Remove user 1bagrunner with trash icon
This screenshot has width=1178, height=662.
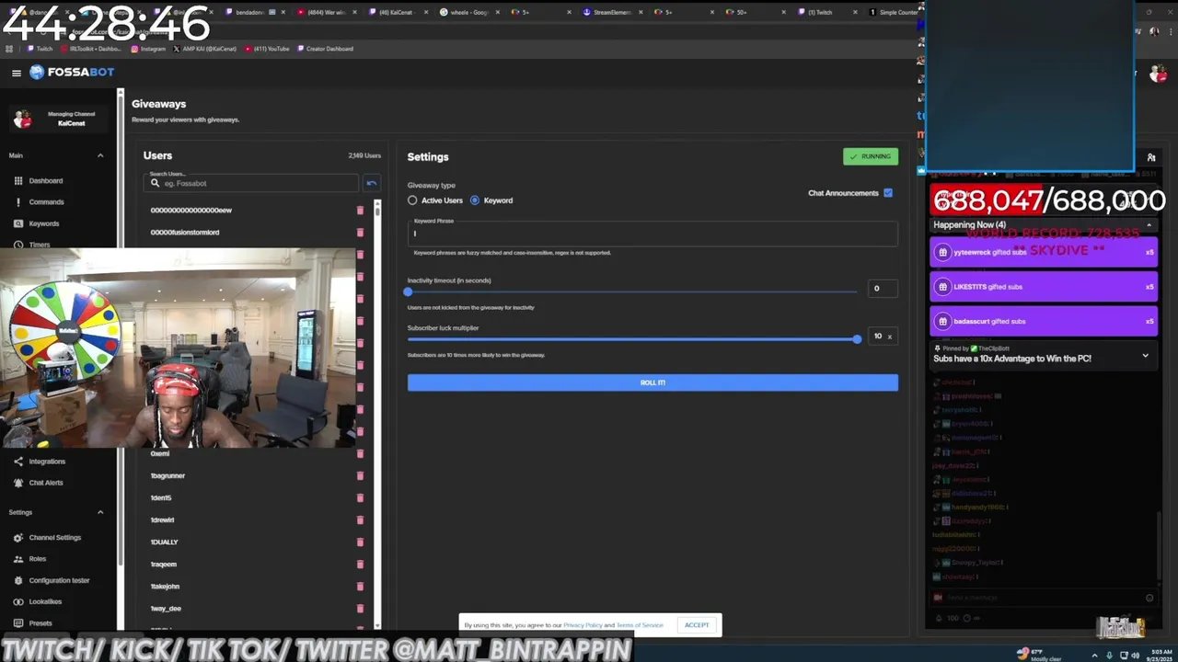[x=360, y=476]
